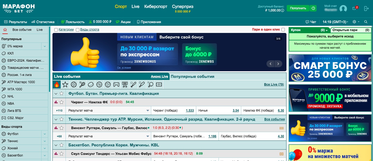The width and height of the screenshot is (373, 161).
Task: Switch to the Открытые пари tab
Action: click(x=351, y=30)
